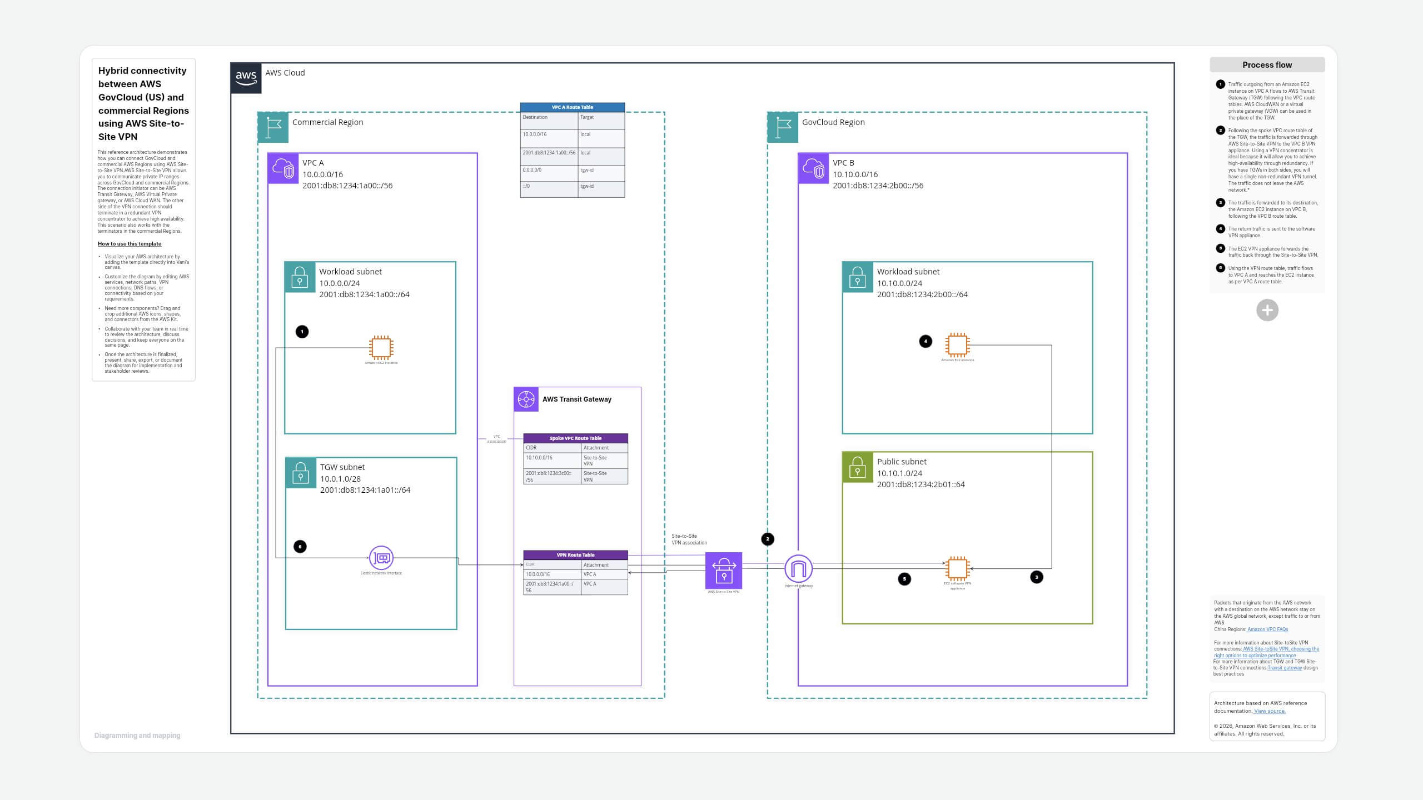This screenshot has width=1423, height=800.
Task: Open the Transit gateway design link
Action: pyautogui.click(x=1285, y=668)
